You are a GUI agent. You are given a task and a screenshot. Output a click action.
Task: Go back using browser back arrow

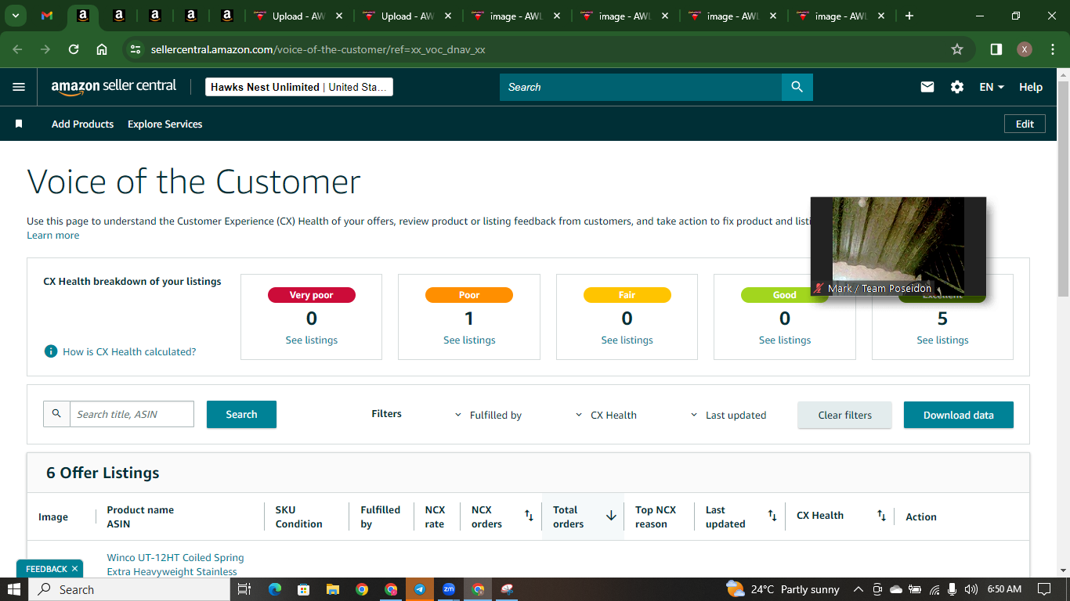click(18, 49)
